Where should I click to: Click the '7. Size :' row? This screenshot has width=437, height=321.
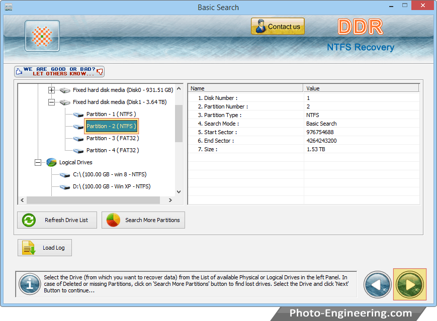(x=304, y=149)
